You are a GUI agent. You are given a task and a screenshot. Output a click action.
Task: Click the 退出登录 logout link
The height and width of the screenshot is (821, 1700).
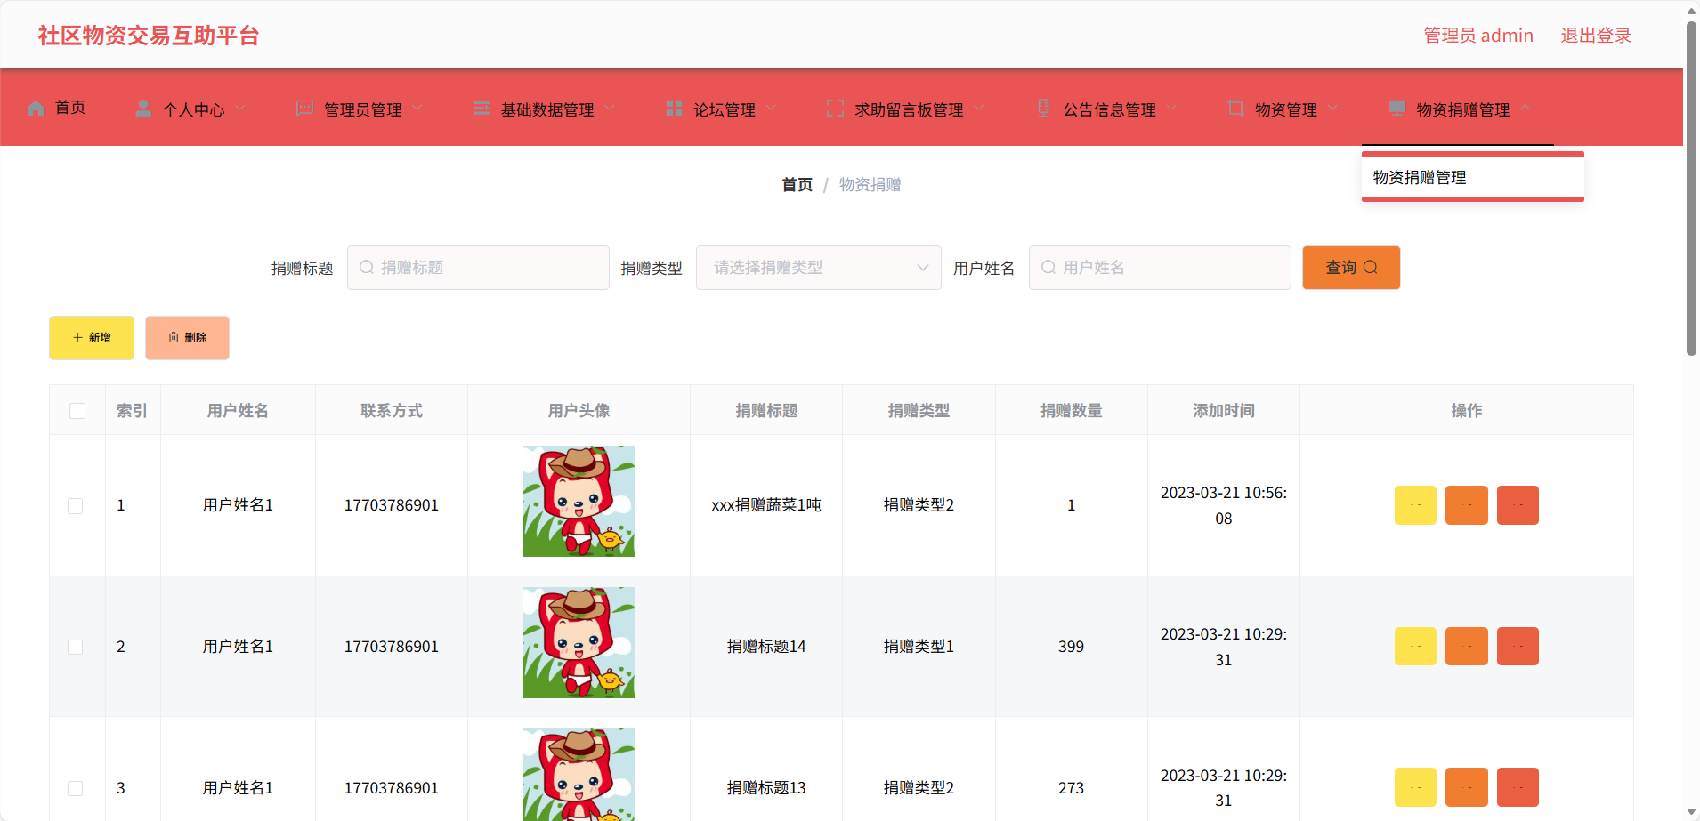1596,36
